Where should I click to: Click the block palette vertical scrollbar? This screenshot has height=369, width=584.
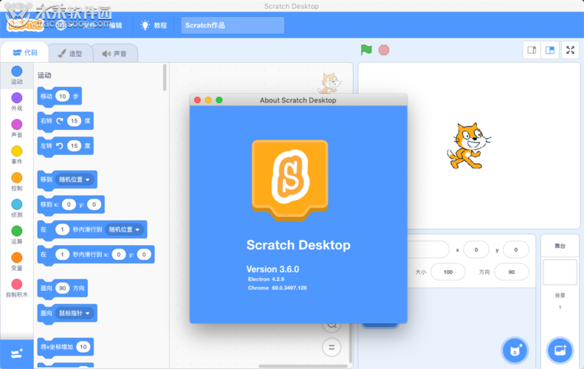(x=165, y=77)
